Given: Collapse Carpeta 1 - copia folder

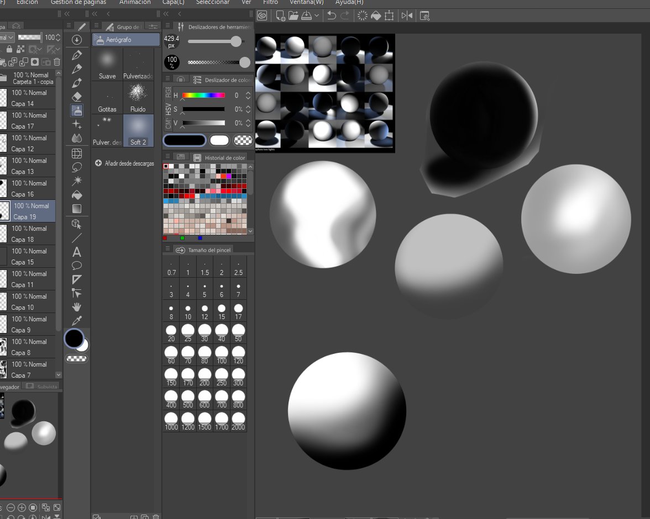Looking at the screenshot, I should [x=3, y=78].
